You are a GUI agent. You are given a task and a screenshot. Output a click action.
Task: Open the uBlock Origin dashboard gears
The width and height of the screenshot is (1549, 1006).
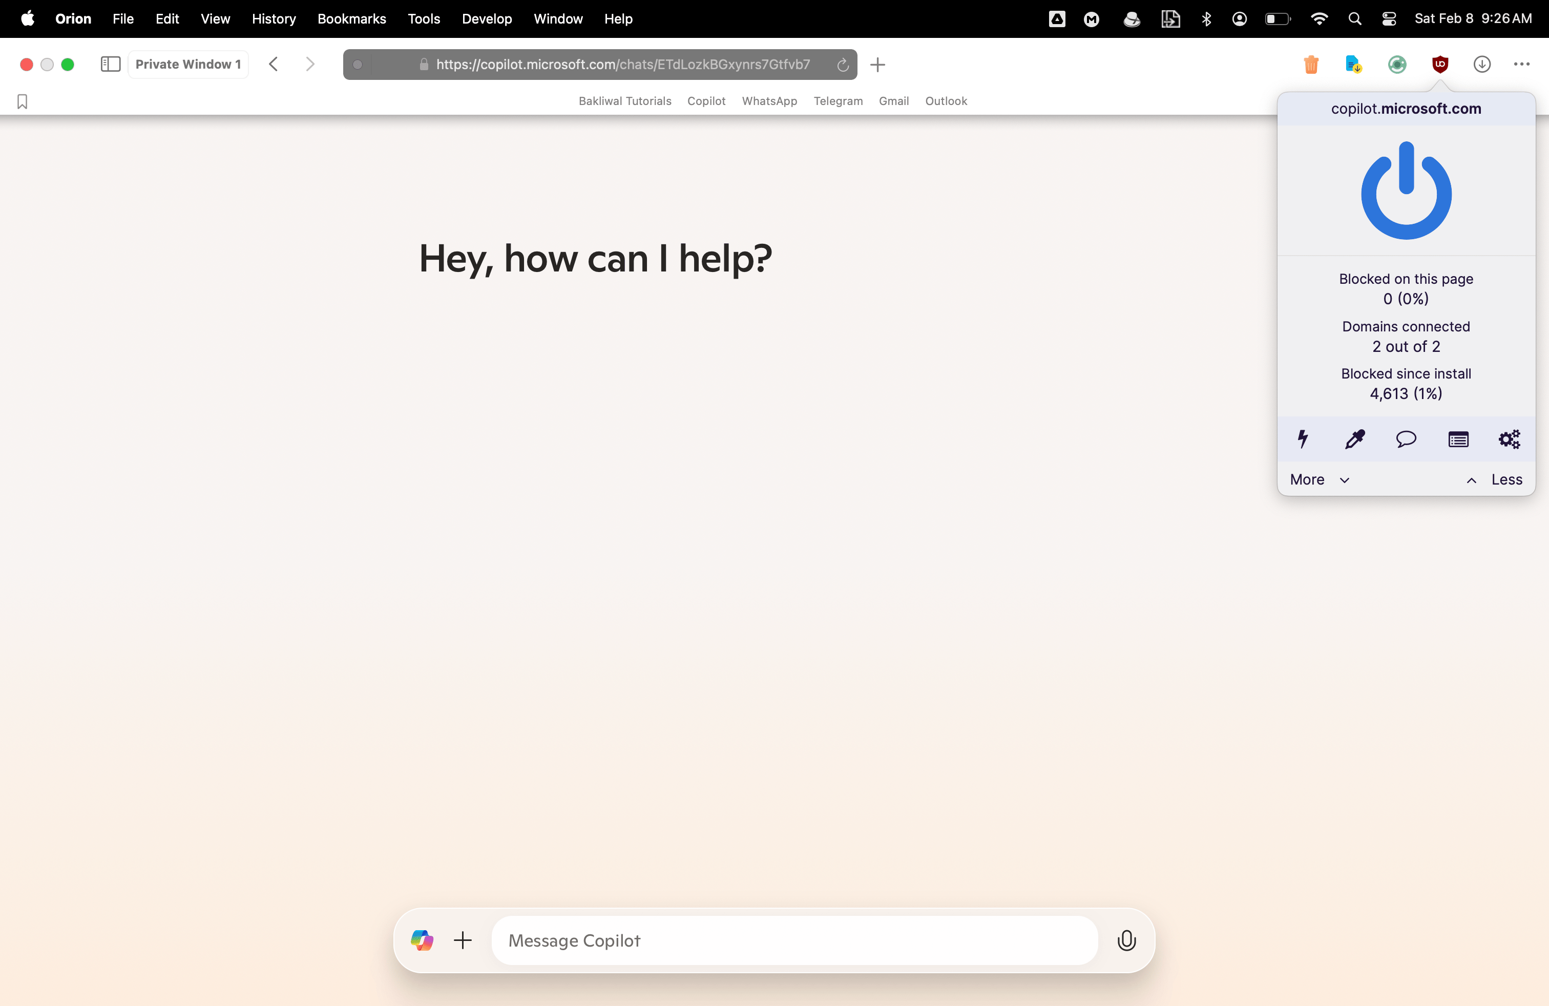[x=1509, y=439]
